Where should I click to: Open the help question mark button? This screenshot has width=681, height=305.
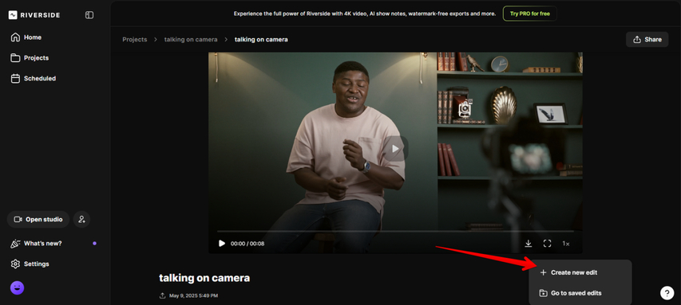[x=667, y=293]
